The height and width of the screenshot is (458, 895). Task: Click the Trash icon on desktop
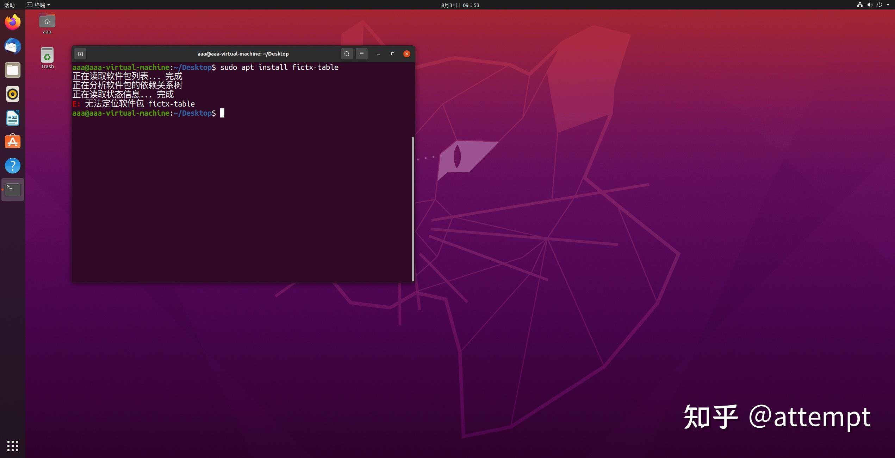tap(46, 58)
